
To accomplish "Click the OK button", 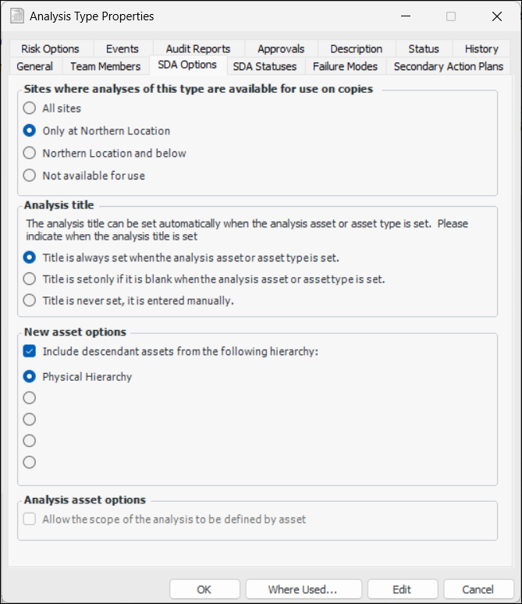I will click(x=204, y=589).
